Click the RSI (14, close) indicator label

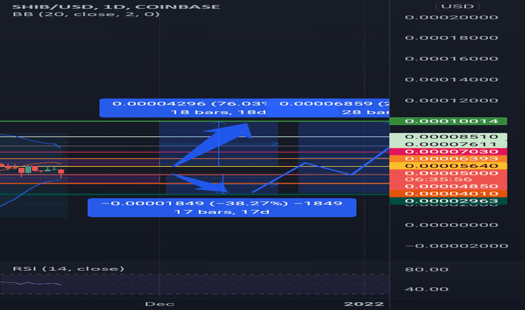tap(68, 268)
